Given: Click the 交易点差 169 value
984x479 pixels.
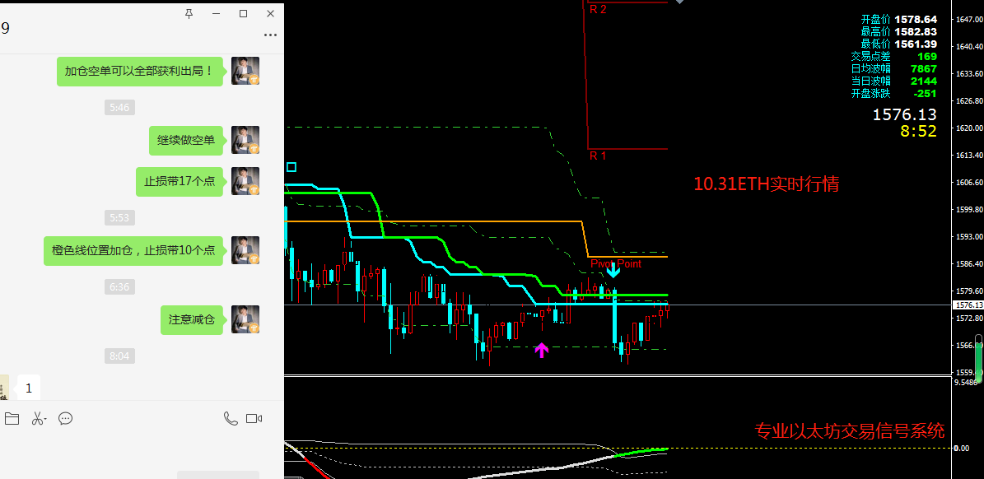Looking at the screenshot, I should pyautogui.click(x=927, y=57).
